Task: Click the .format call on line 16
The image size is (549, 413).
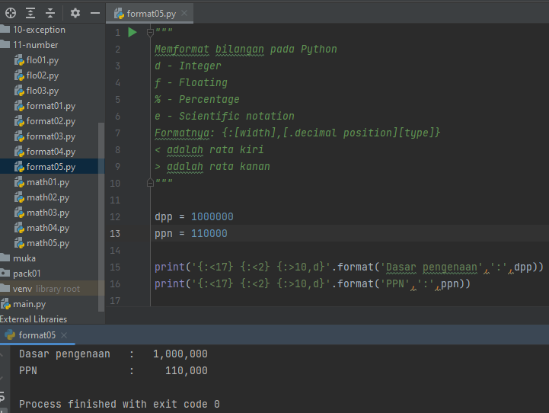Action: (x=353, y=283)
